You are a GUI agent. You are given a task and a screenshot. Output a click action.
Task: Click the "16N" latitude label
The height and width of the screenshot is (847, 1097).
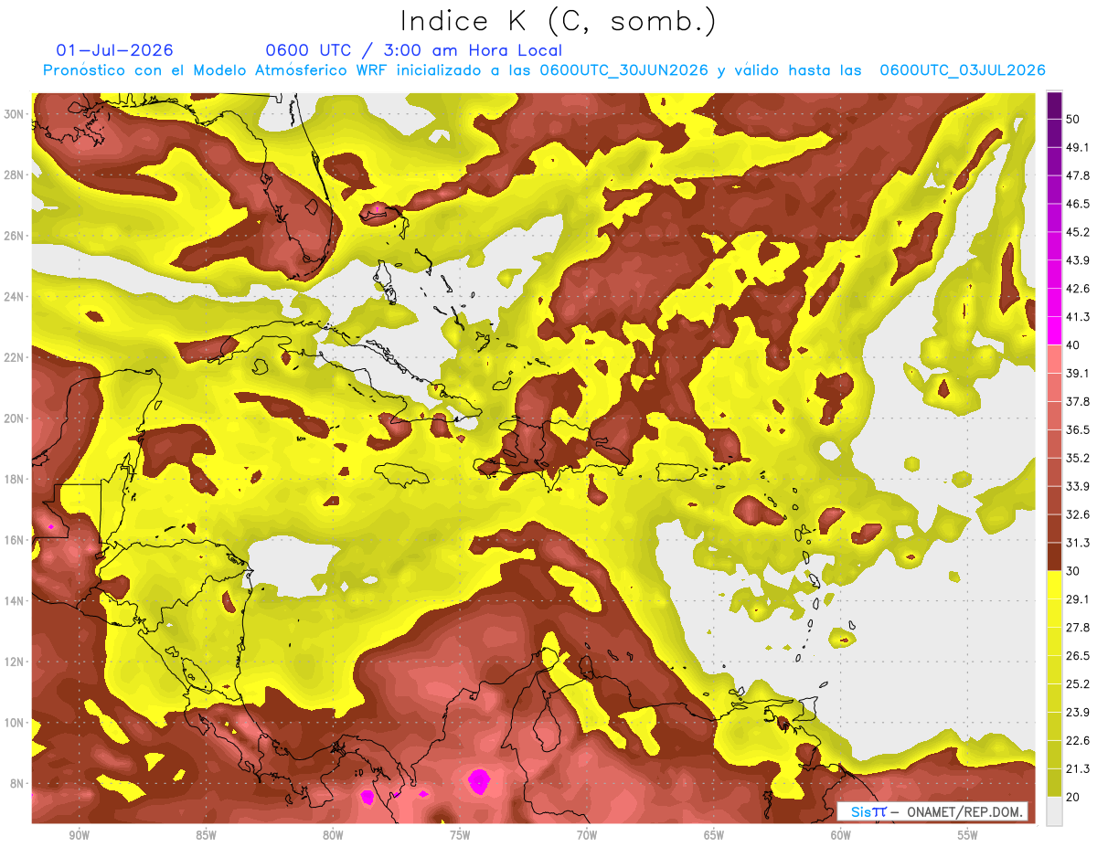(15, 540)
